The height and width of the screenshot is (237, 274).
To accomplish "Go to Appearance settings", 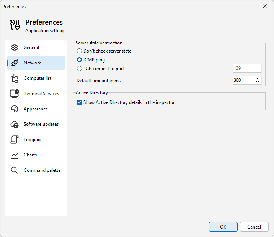I will tap(36, 109).
